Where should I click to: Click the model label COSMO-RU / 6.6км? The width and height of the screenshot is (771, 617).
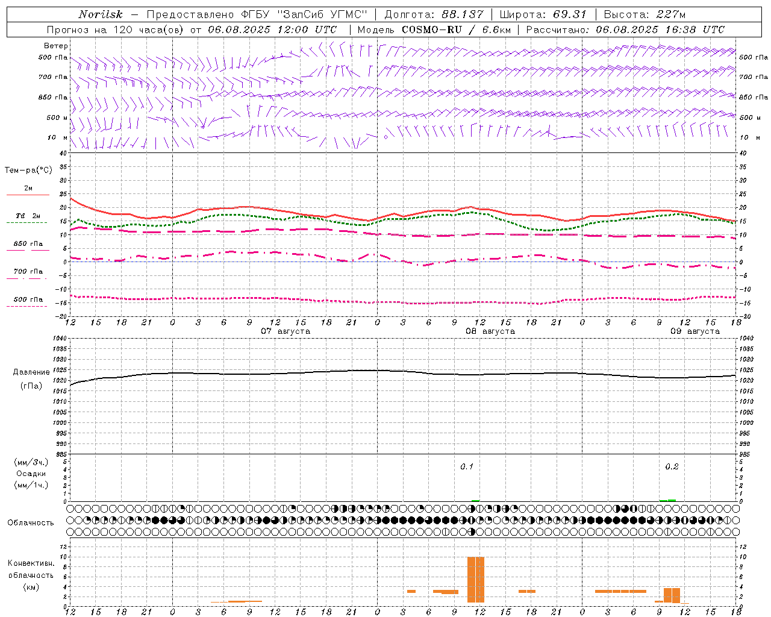(457, 30)
